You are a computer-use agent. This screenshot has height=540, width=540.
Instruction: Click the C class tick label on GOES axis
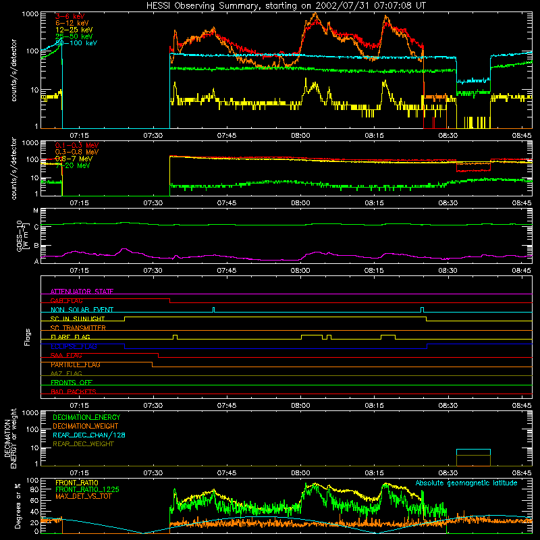click(x=36, y=227)
